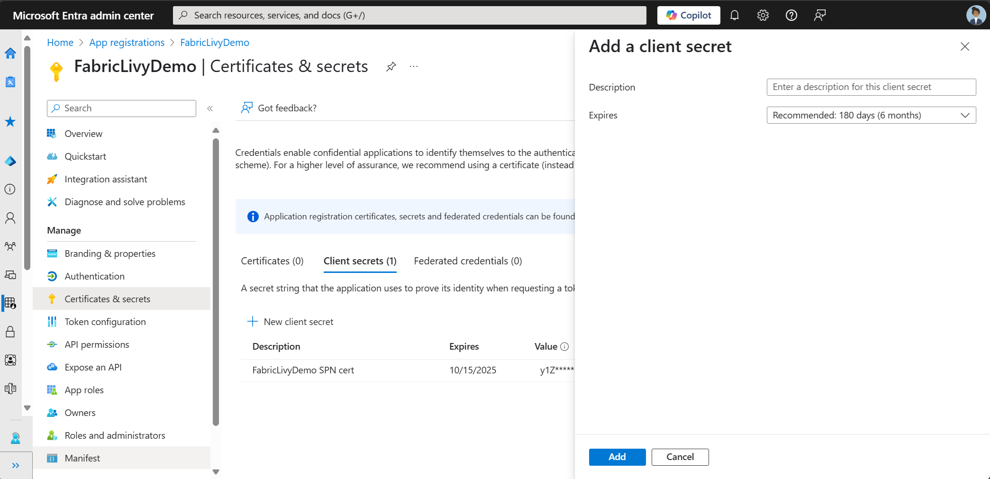Viewport: 990px width, 479px height.
Task: Open API permissions in Manage menu
Action: tap(97, 344)
